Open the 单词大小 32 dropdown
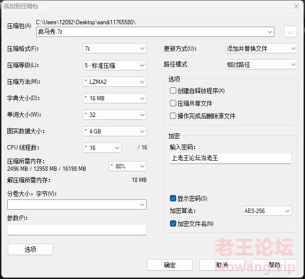 coord(115,115)
